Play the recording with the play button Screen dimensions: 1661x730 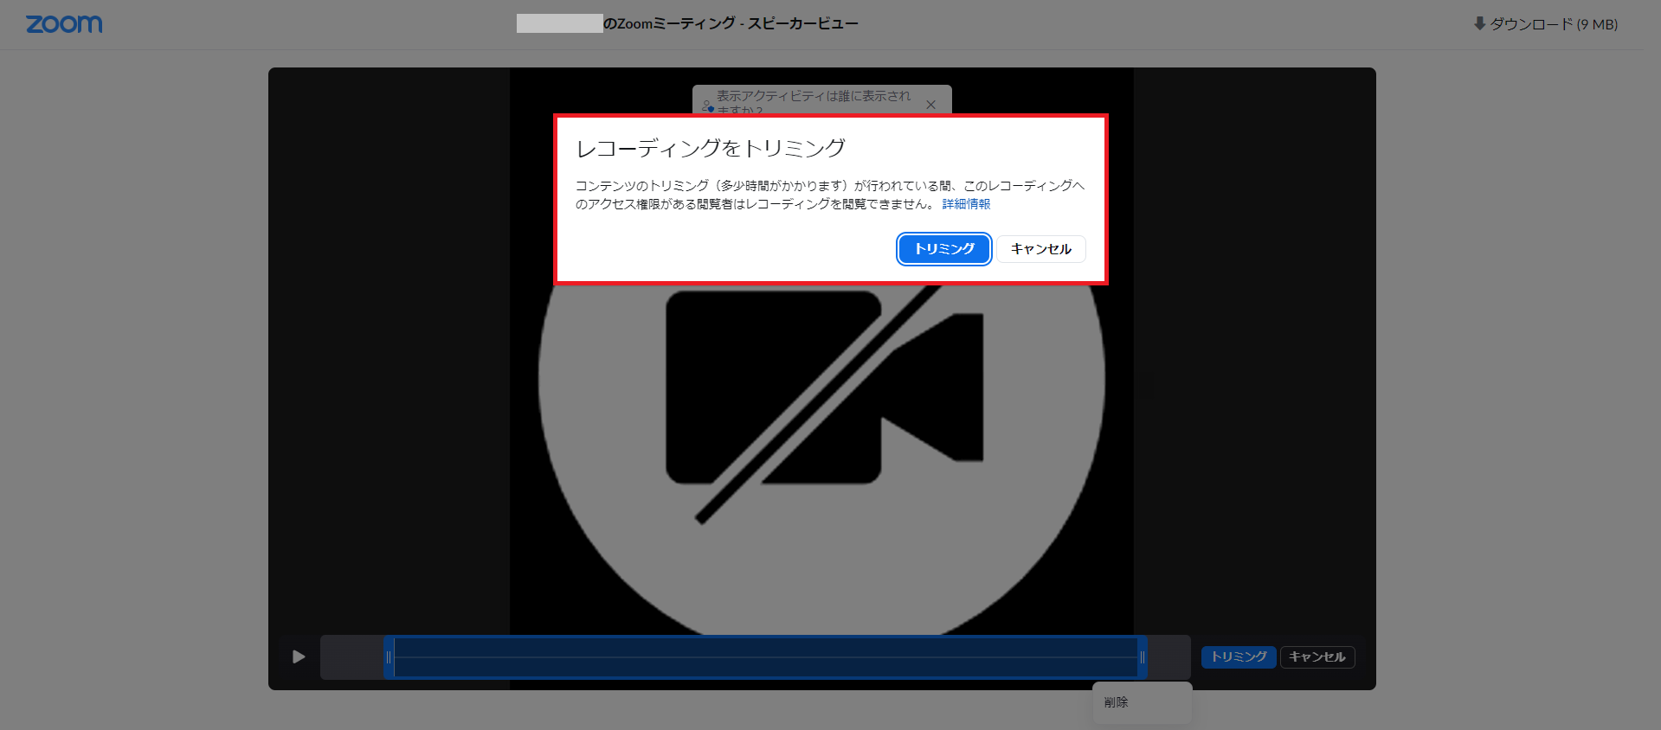click(x=299, y=656)
